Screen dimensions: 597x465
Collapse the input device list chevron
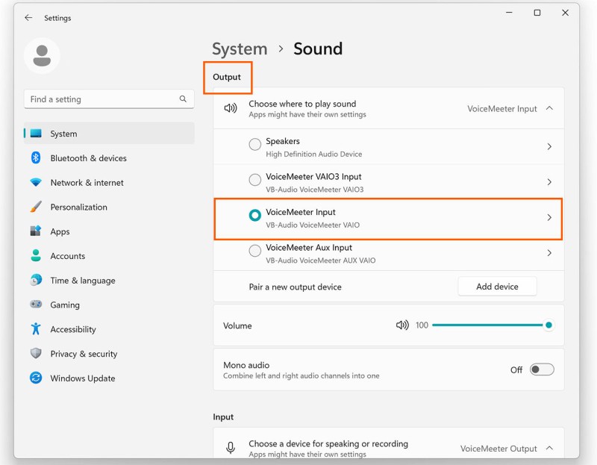pos(549,448)
